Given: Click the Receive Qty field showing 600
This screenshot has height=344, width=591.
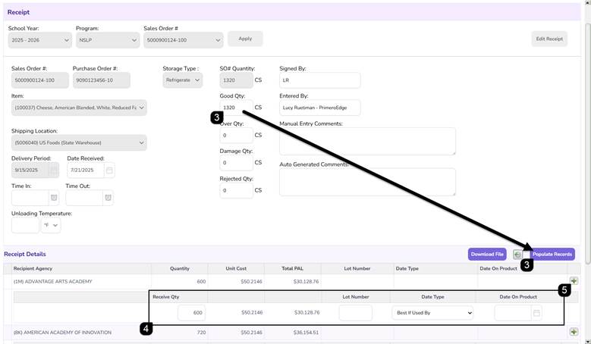Looking at the screenshot, I should [x=191, y=313].
